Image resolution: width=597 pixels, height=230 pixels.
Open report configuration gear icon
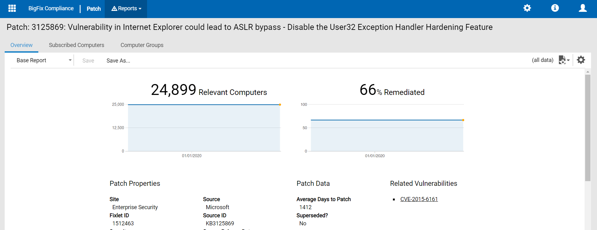[x=581, y=60]
